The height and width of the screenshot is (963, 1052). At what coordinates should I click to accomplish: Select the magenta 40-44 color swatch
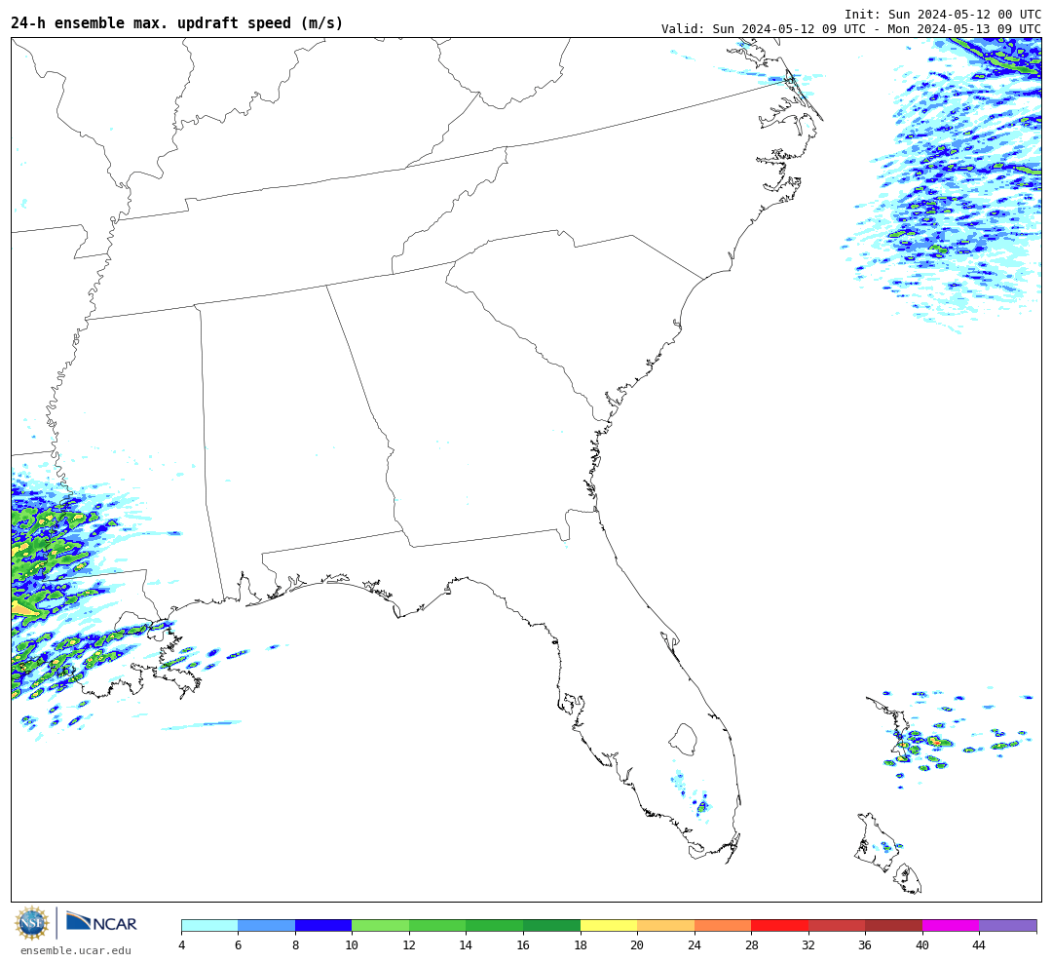tap(951, 925)
